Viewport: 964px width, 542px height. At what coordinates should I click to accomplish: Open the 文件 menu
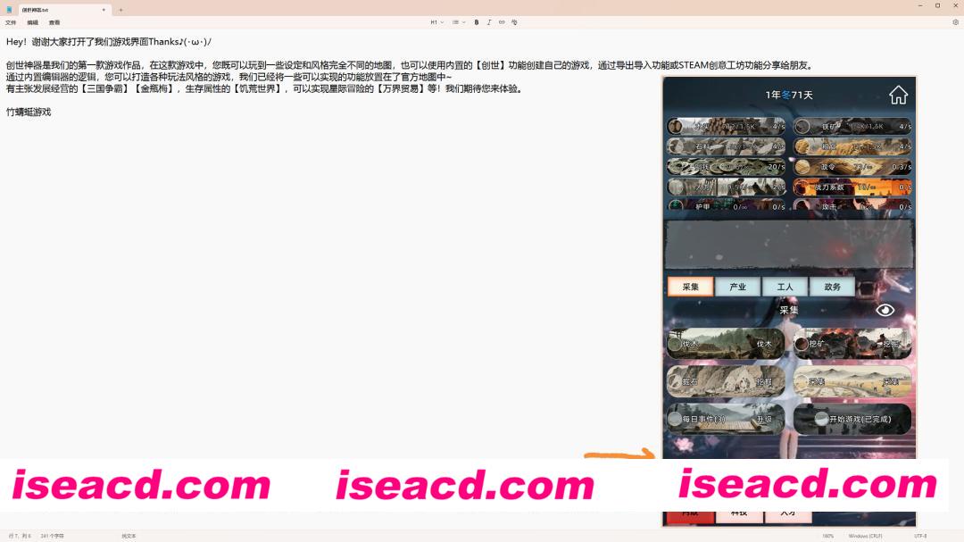(x=11, y=22)
